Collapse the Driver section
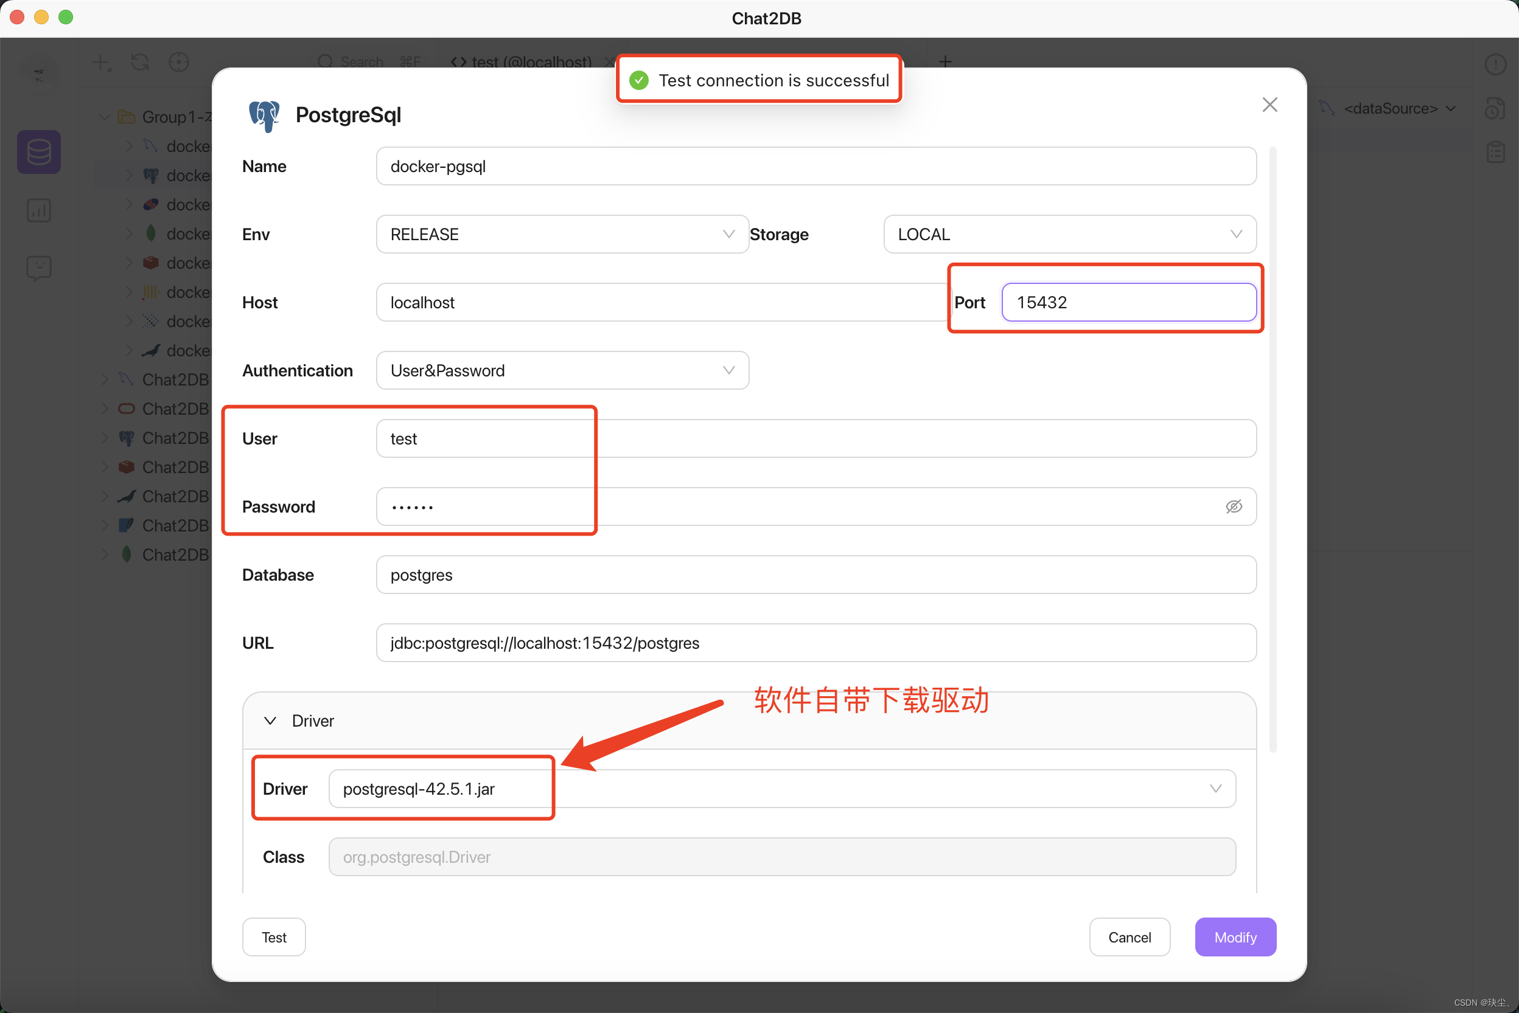This screenshot has width=1519, height=1013. tap(270, 721)
